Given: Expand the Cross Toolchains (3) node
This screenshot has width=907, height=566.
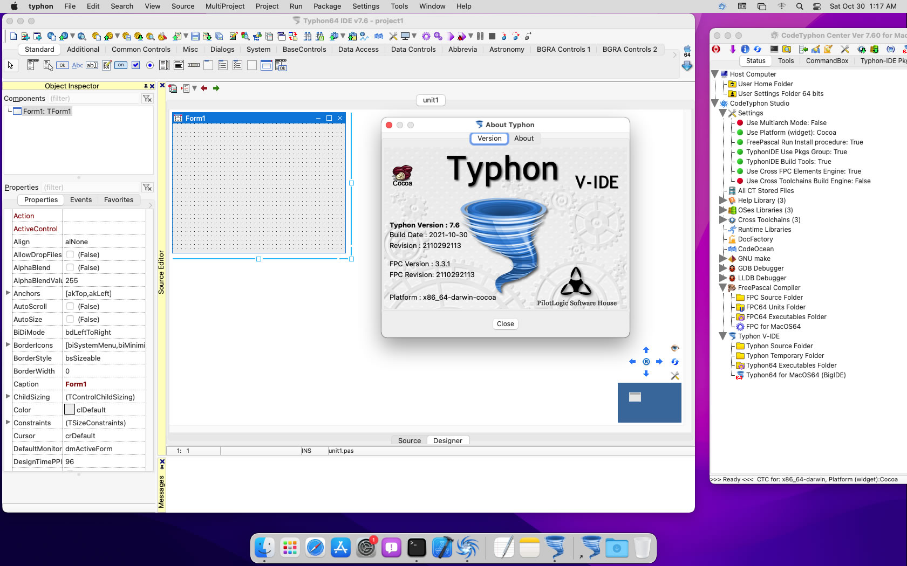Looking at the screenshot, I should tap(723, 220).
